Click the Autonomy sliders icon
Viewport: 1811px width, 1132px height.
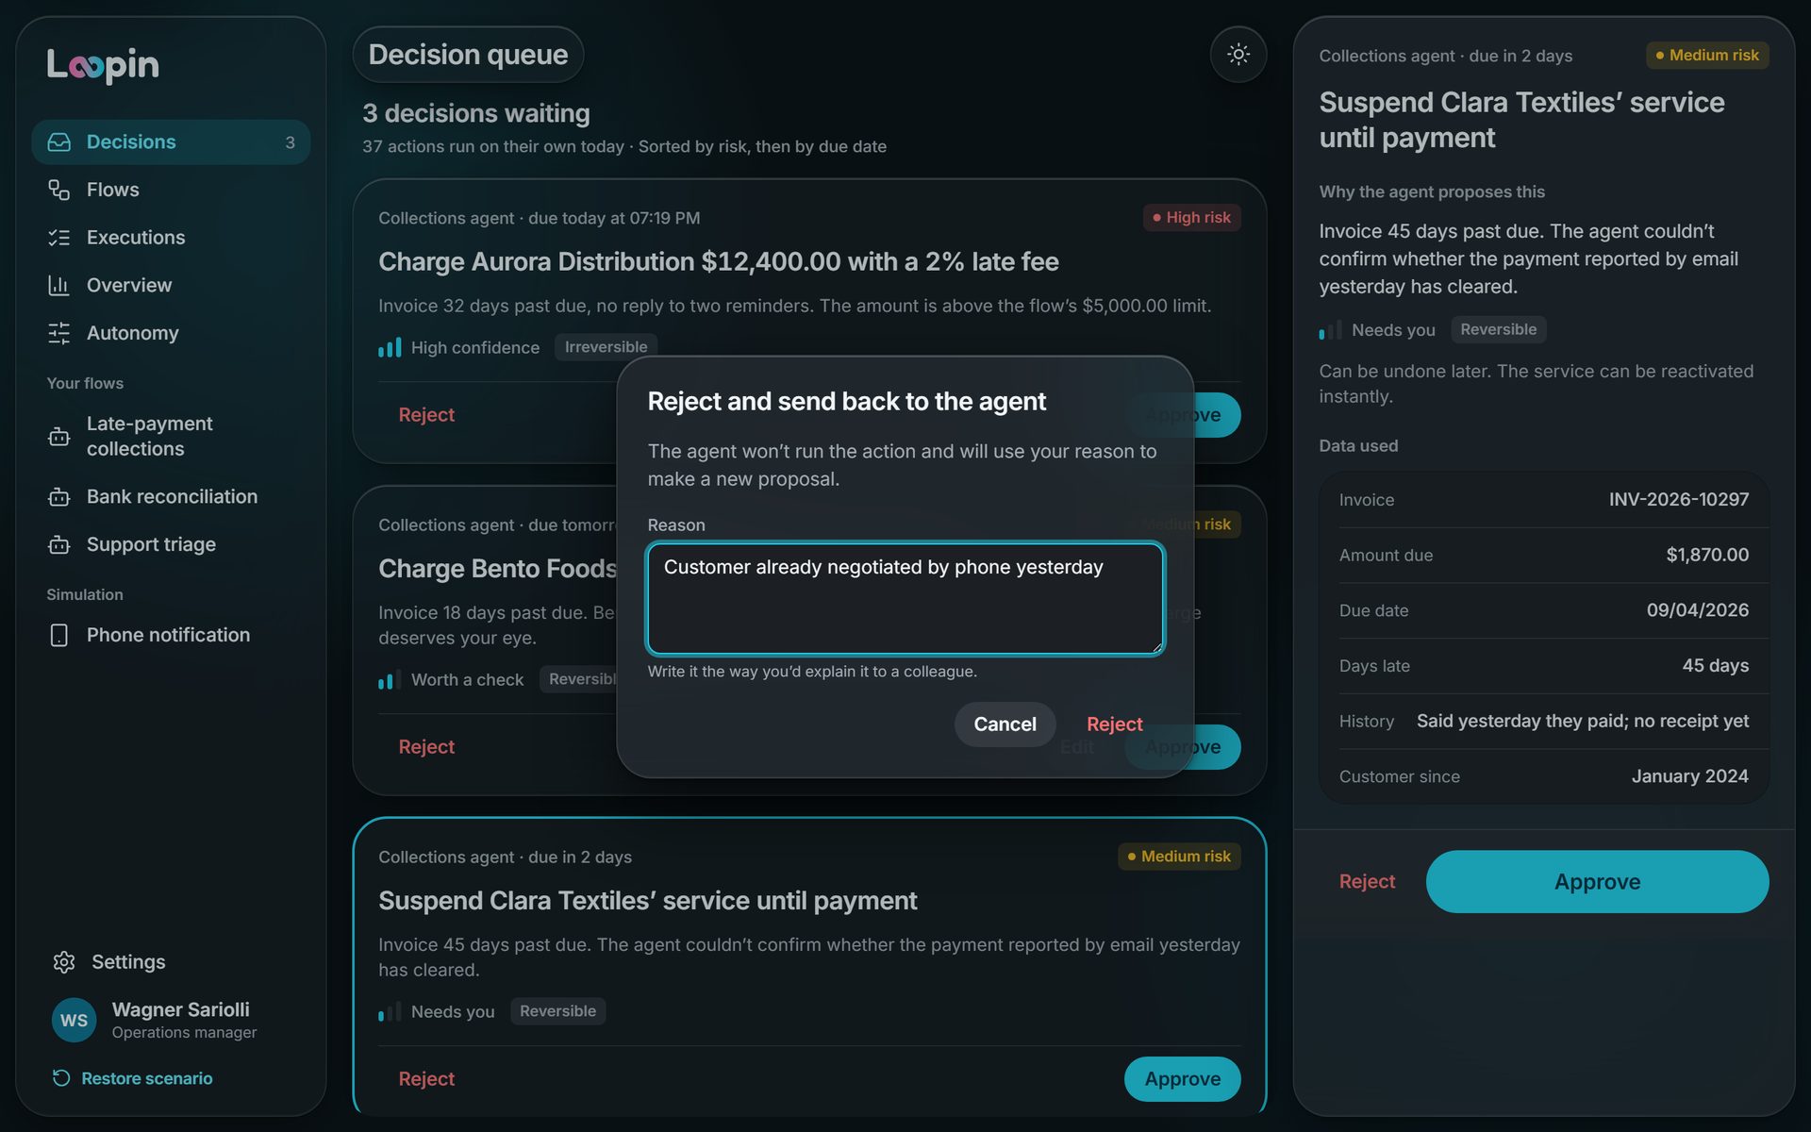pos(59,333)
